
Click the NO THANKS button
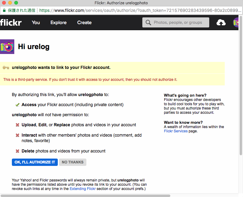[72, 162]
